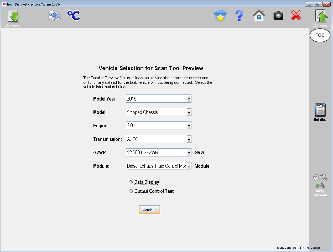This screenshot has height=252, width=333.
Task: Click the red X exit icon
Action: (x=296, y=15)
